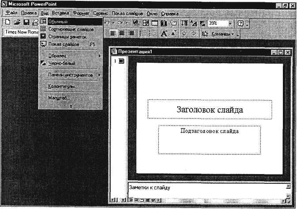Viewport: 297px width, 209px height.
Task: Open the Команды dropdown button
Action: (x=222, y=34)
